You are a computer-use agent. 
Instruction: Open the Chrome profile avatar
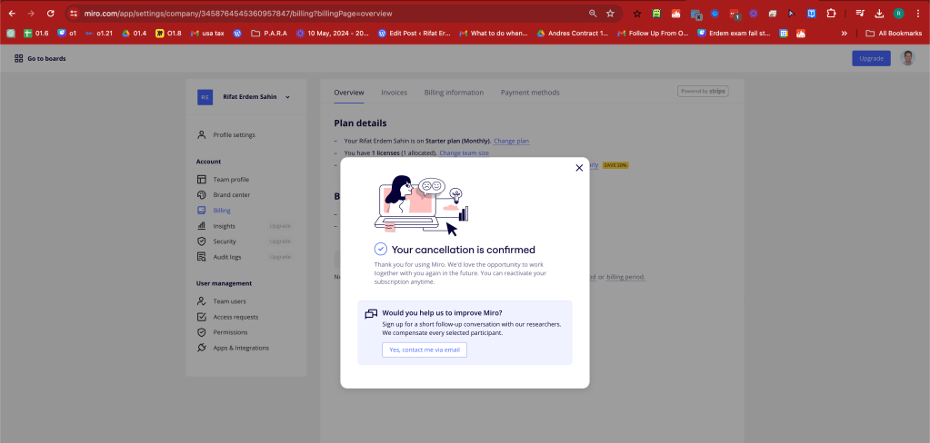coord(898,14)
